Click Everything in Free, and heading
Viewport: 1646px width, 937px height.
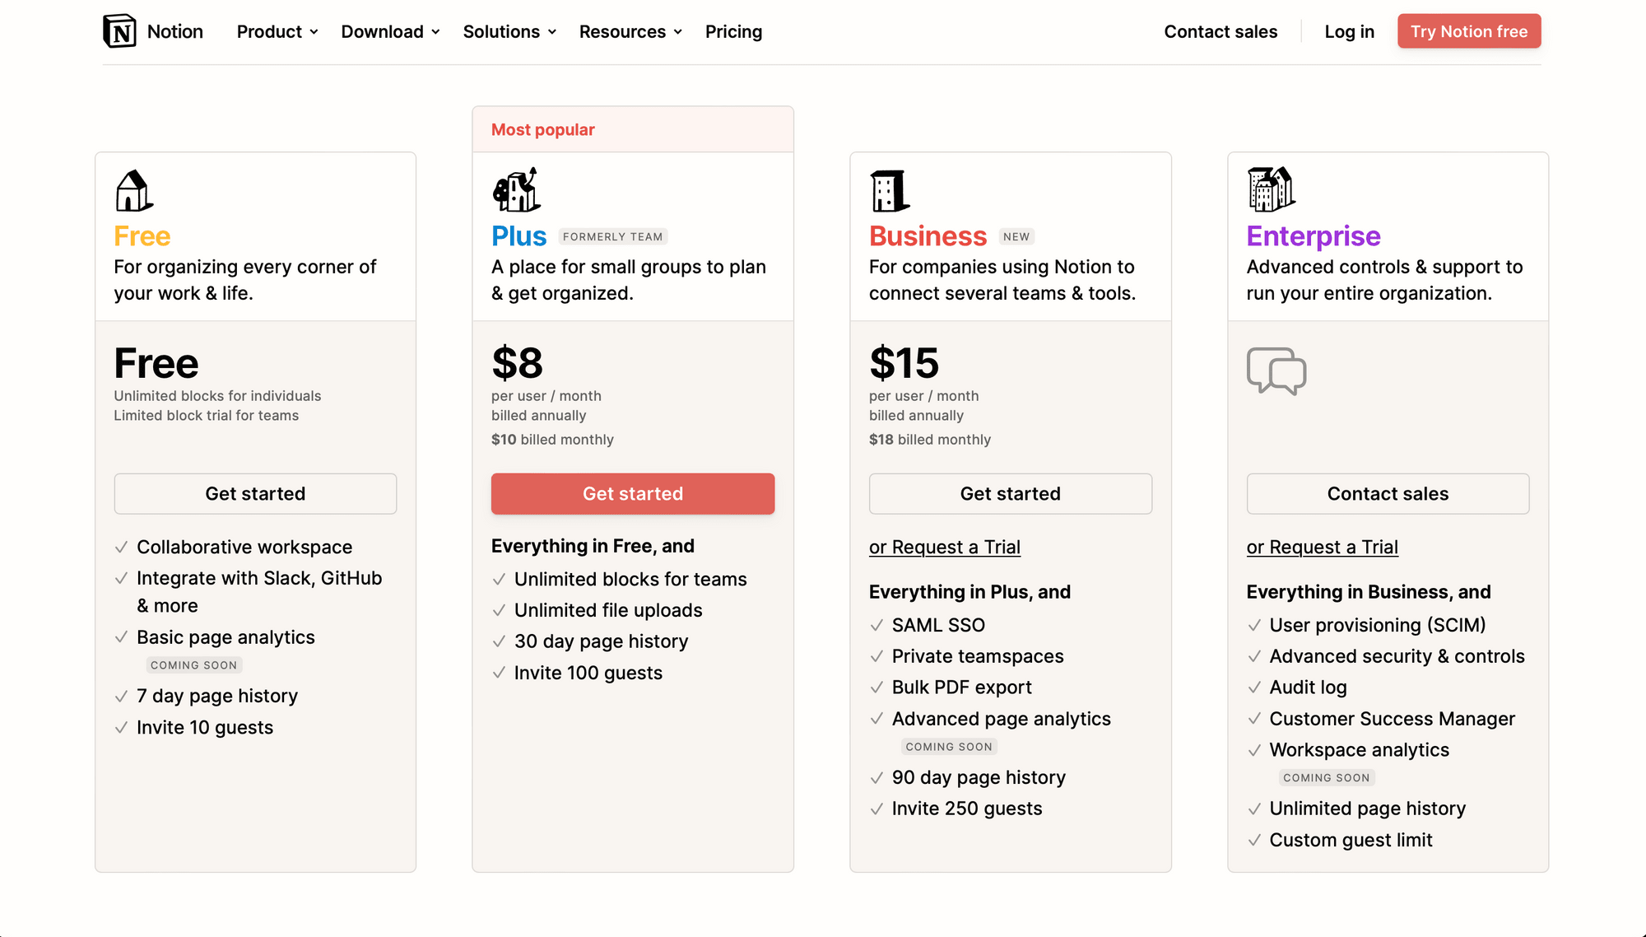pos(593,547)
